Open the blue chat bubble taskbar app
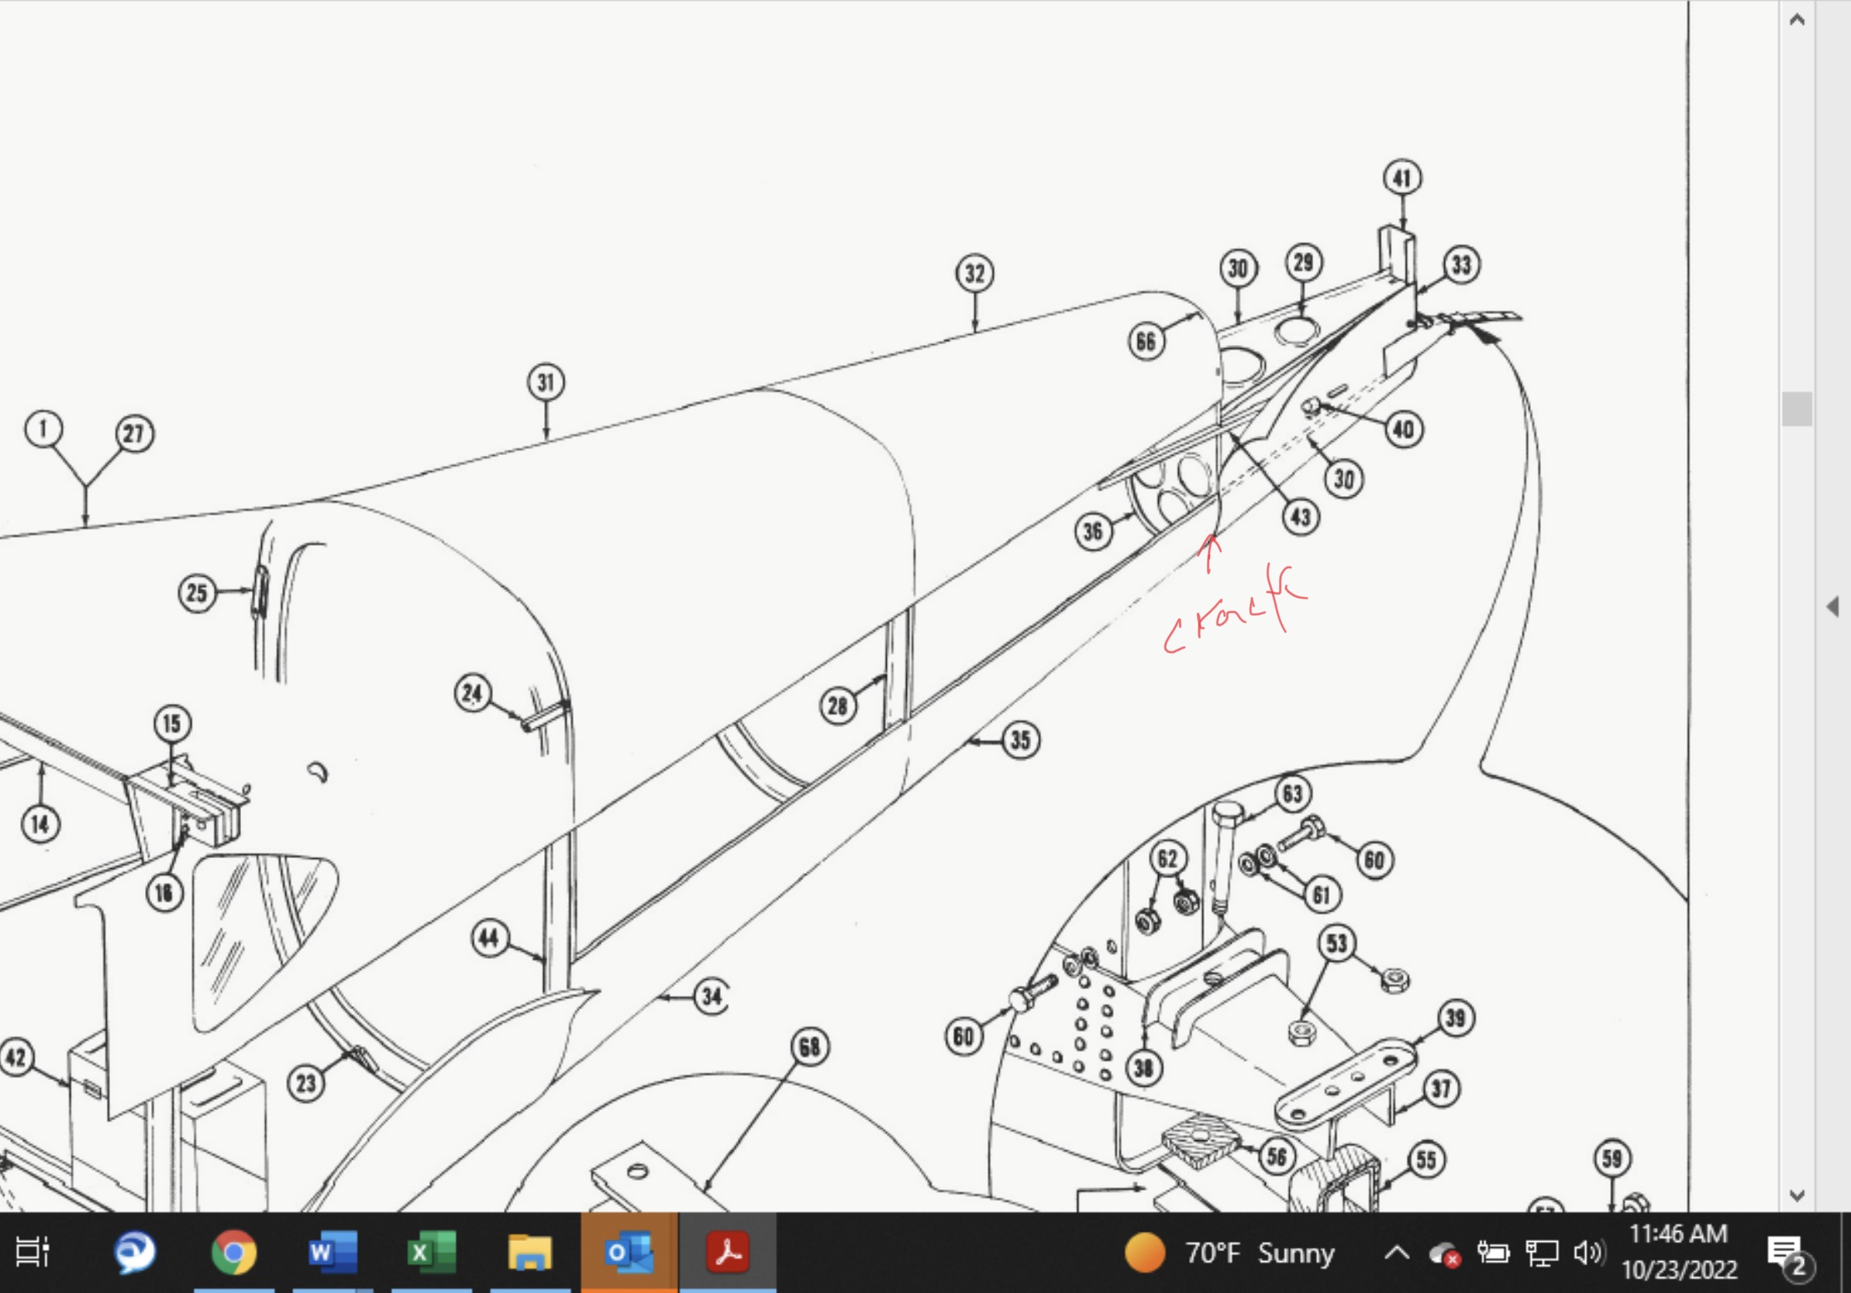Image resolution: width=1851 pixels, height=1293 pixels. pos(135,1252)
